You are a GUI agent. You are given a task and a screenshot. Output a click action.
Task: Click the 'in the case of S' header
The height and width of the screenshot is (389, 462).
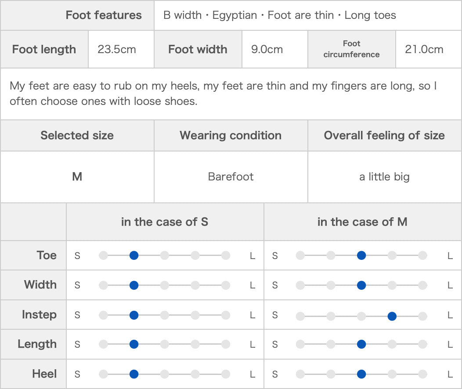coord(165,222)
